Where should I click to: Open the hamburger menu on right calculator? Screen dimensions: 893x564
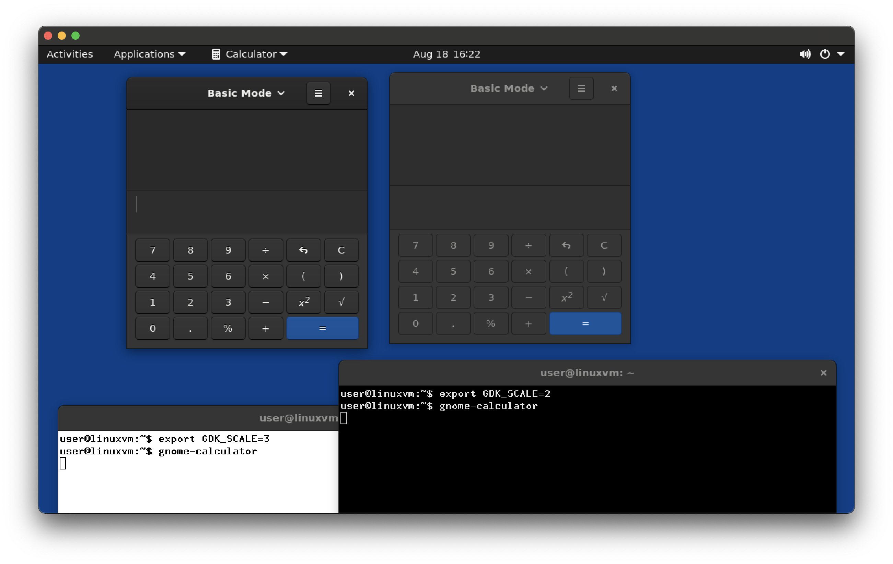(x=581, y=88)
